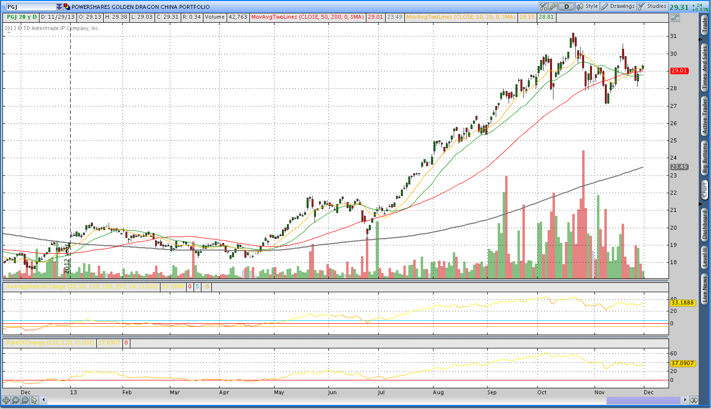The height and width of the screenshot is (409, 711).
Task: Toggle the chart mode curve icon
Action: tap(675, 17)
